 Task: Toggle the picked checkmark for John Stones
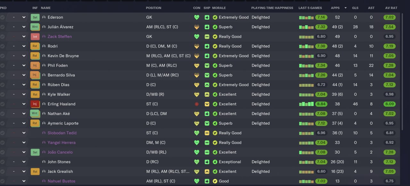(x=3, y=162)
